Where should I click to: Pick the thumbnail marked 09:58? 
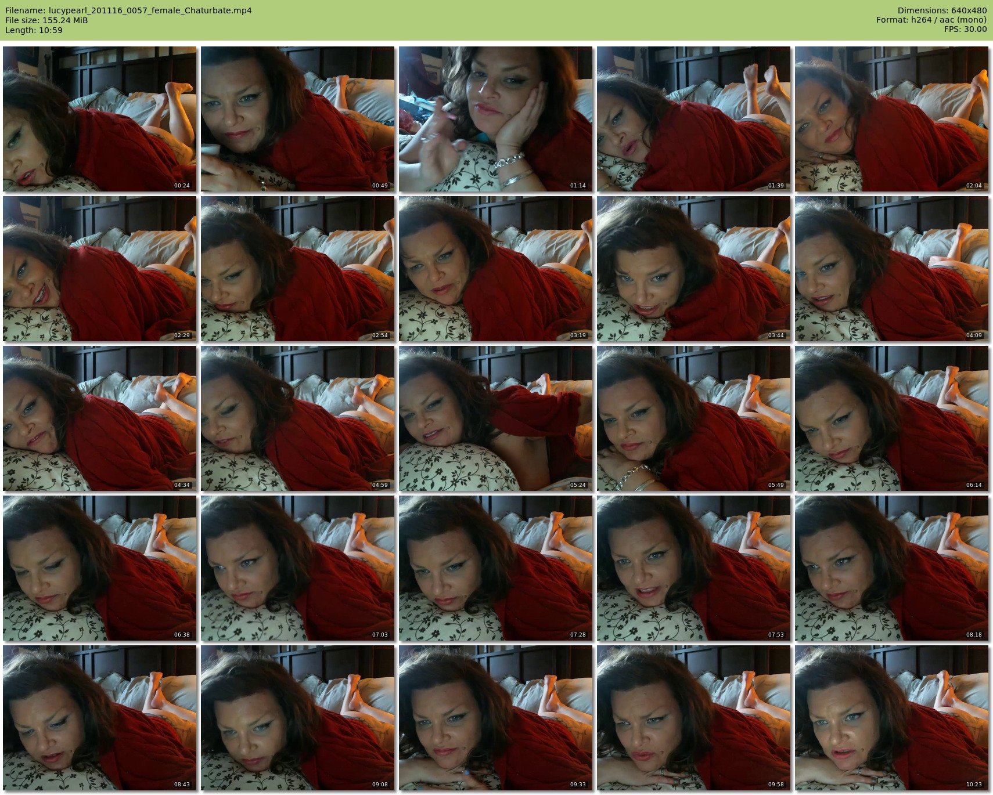point(693,718)
